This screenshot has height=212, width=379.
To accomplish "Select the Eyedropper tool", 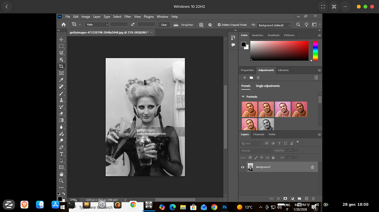I will point(61,80).
